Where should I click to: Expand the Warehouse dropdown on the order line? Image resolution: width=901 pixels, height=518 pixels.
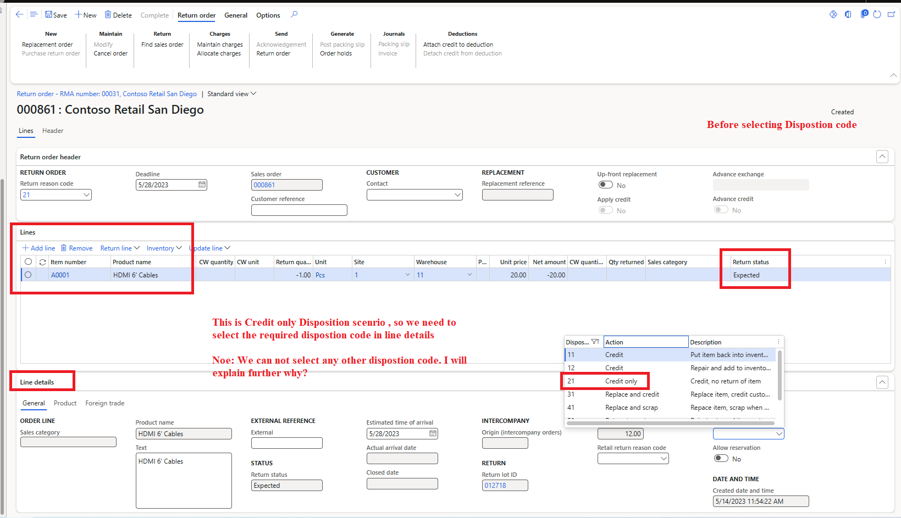coord(469,275)
